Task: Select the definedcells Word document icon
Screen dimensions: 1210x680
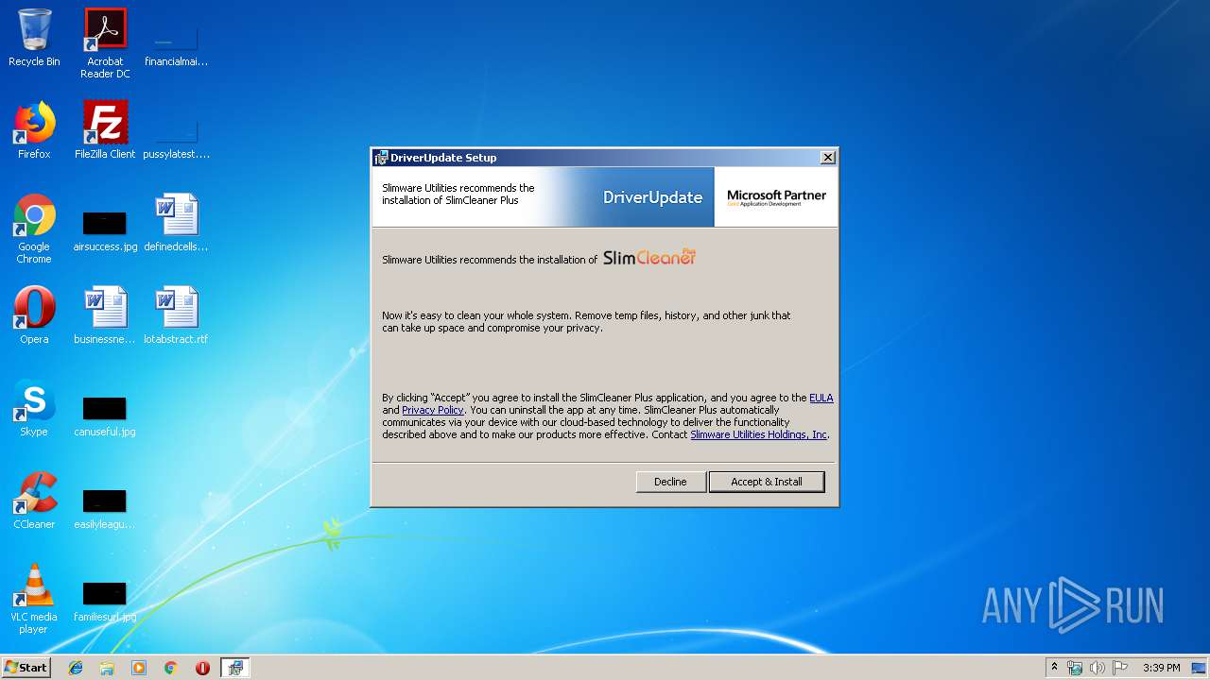Action: click(x=176, y=223)
